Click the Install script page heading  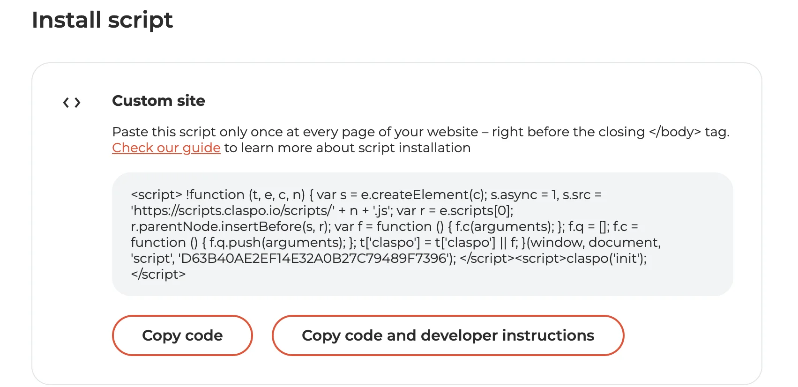point(102,20)
